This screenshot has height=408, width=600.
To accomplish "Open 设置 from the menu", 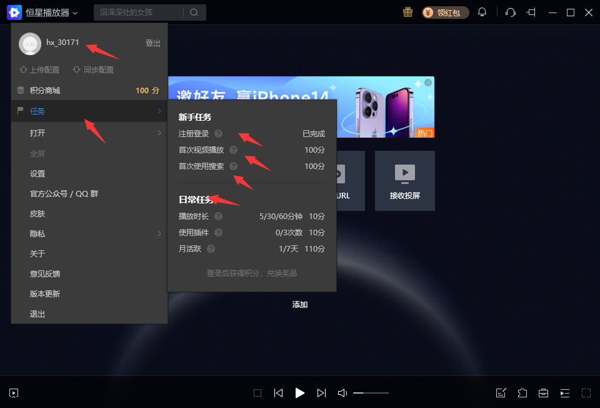I will 37,174.
